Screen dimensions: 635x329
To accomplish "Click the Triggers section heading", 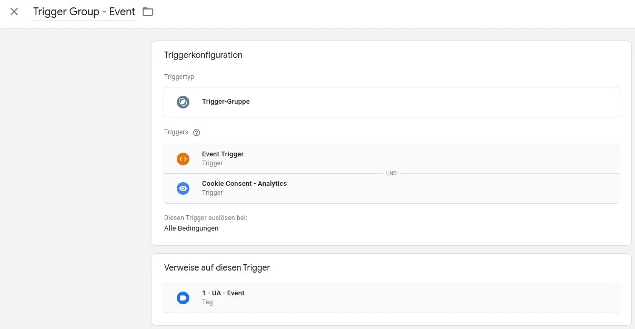I will [x=176, y=132].
